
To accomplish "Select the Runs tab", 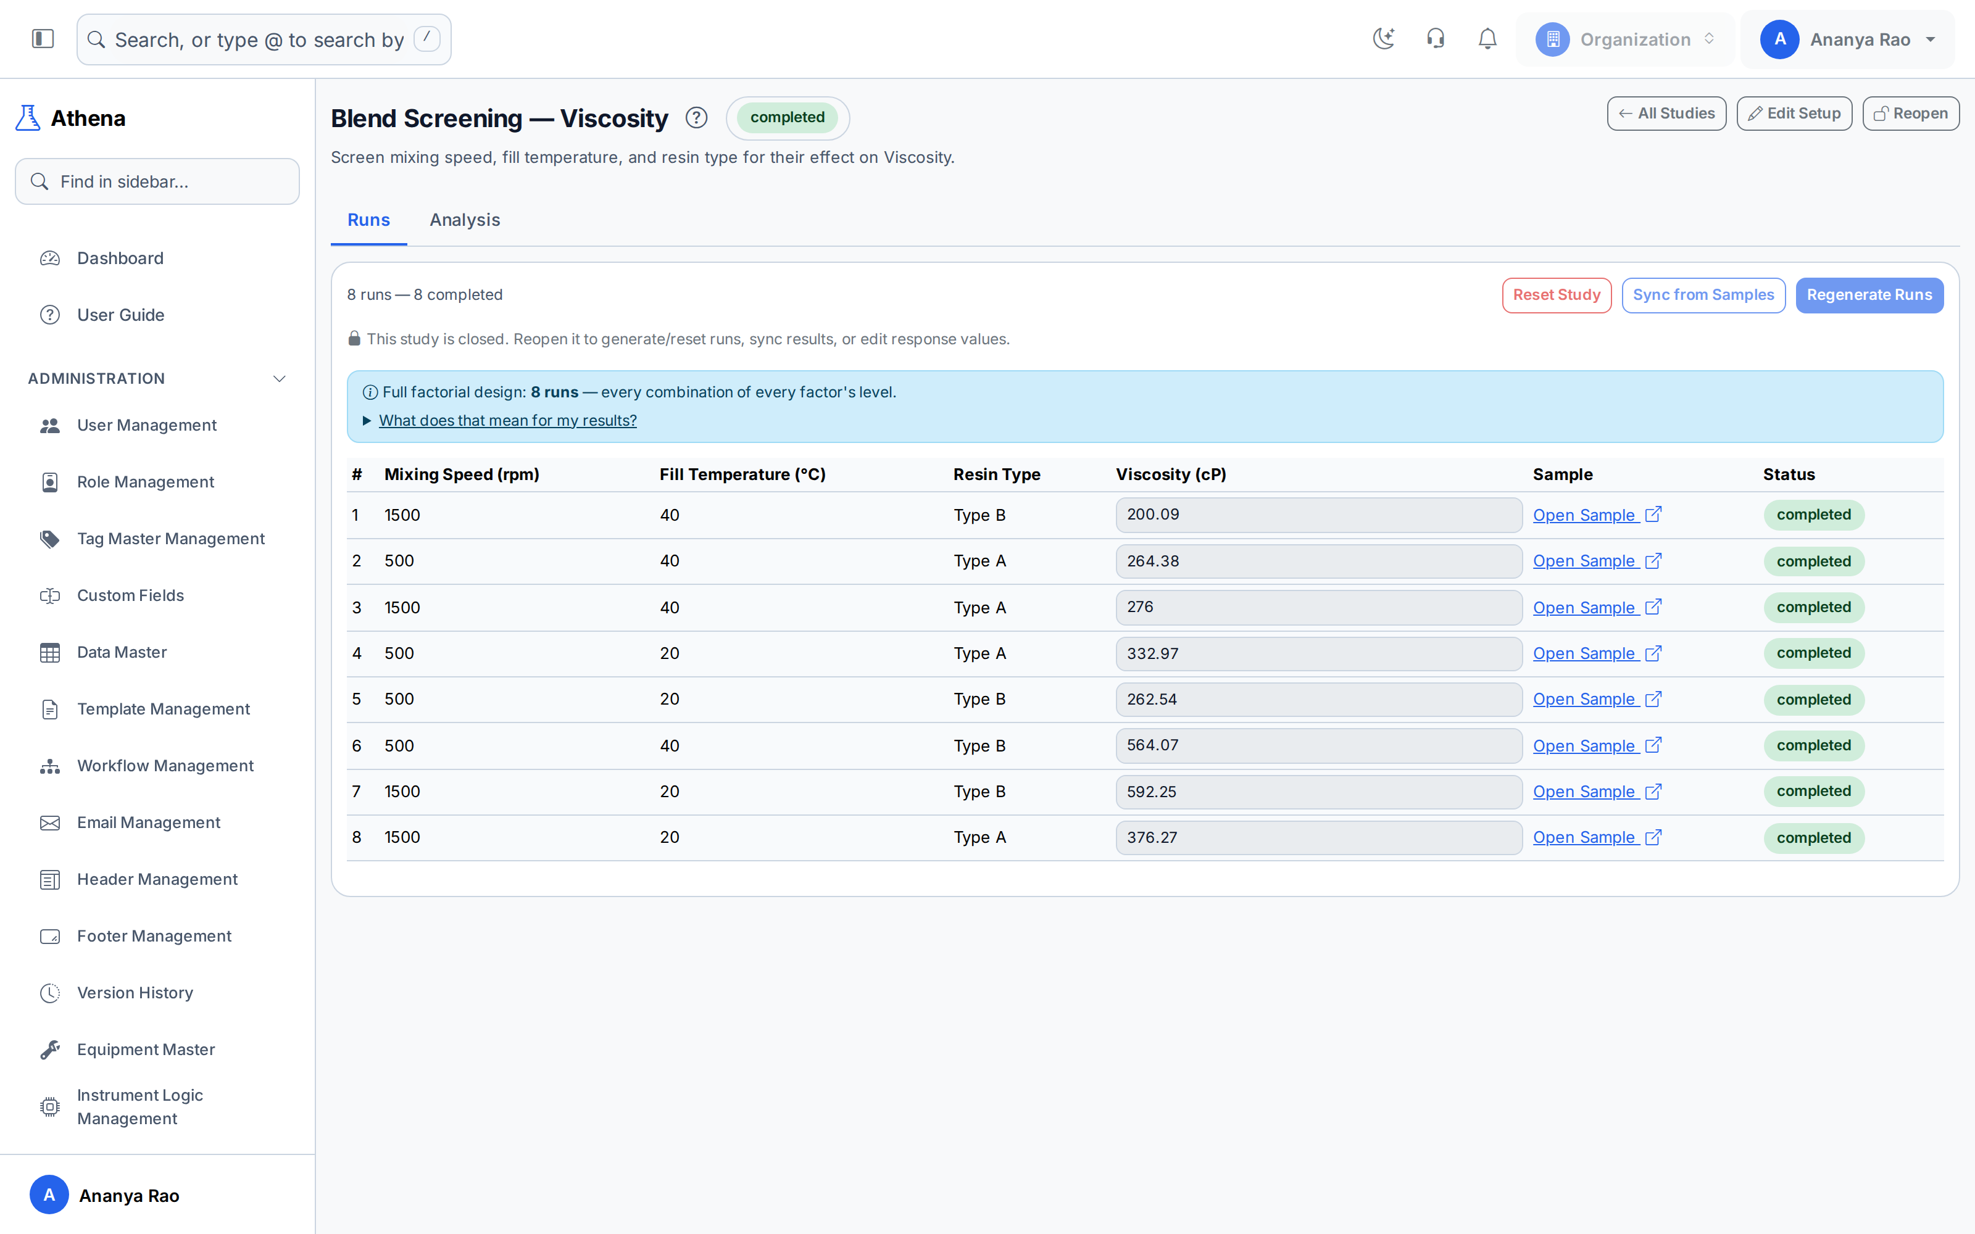I will [369, 220].
